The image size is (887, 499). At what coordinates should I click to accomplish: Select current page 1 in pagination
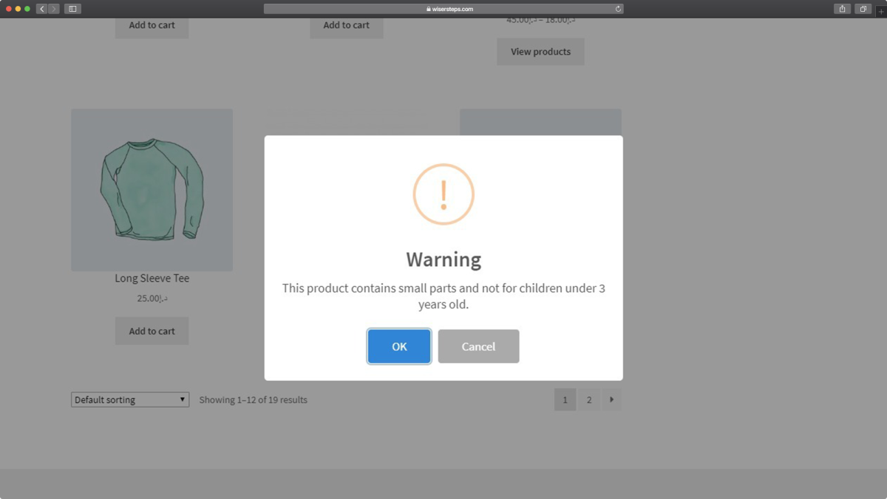[565, 399]
